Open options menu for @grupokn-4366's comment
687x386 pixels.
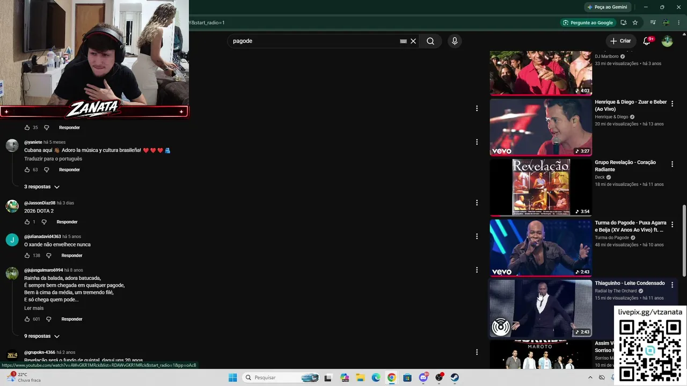pos(477,352)
